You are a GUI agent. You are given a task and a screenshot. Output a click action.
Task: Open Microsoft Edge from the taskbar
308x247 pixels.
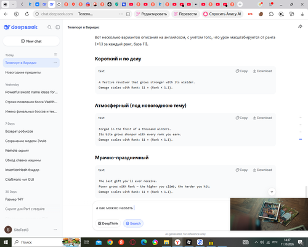[144, 242]
